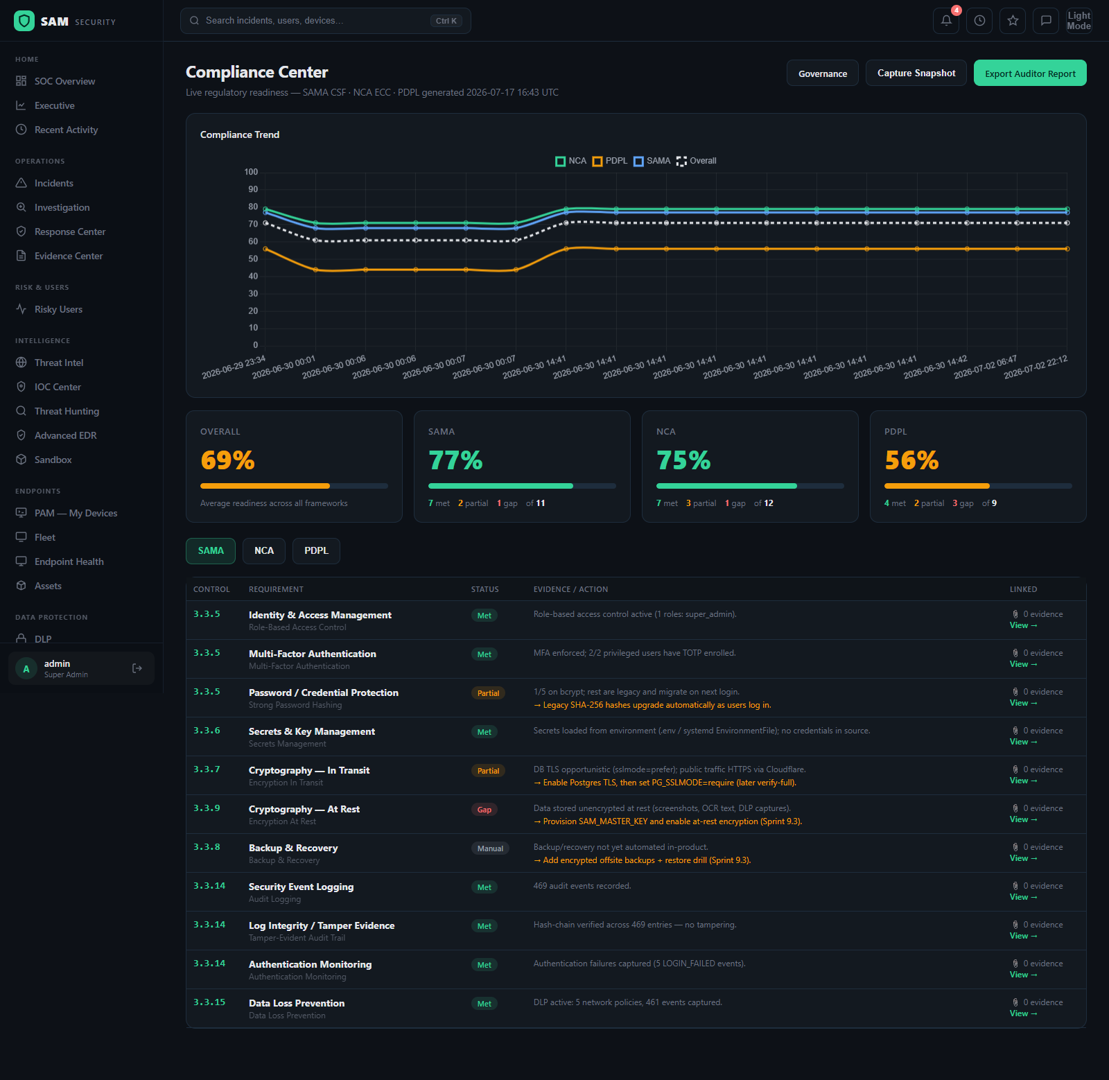
Task: Toggle Light Mode theme
Action: click(1079, 21)
